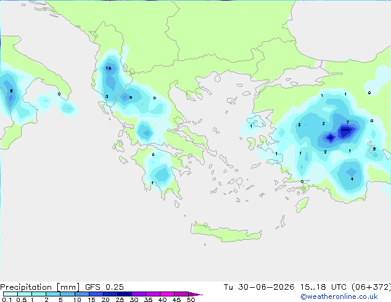
Task: Click the 'Tu' weekday label
Action: tap(228, 287)
